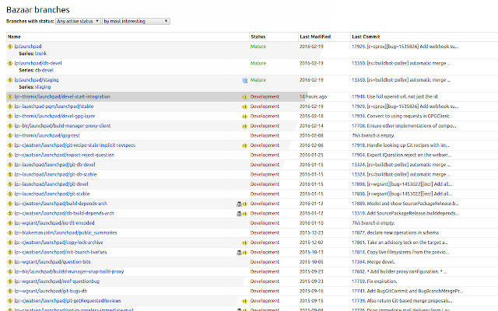Follow the 'db-devel' series link
498x311 pixels.
point(44,70)
